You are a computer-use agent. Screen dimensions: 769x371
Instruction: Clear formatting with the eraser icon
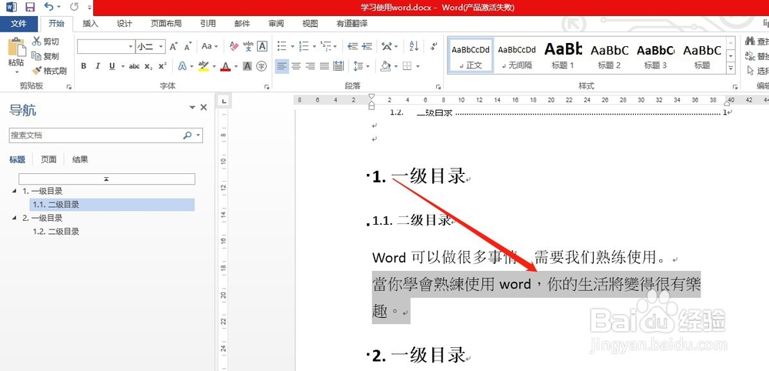click(234, 46)
